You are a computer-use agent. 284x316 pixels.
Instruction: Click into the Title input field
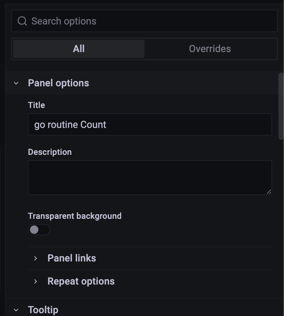(150, 125)
